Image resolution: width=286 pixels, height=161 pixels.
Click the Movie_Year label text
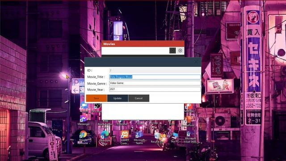click(x=96, y=89)
